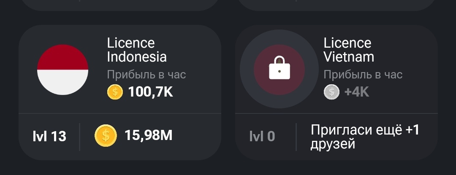Tap the partially visible card above Vietnam
The image size is (456, 175).
[x=337, y=5]
